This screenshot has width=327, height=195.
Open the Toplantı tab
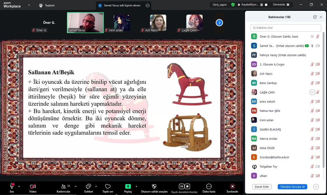[46, 5]
